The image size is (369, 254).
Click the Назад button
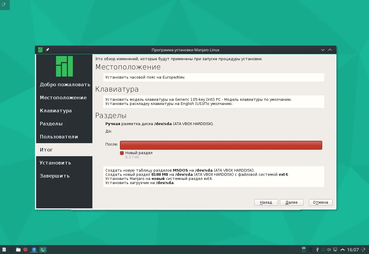click(266, 202)
